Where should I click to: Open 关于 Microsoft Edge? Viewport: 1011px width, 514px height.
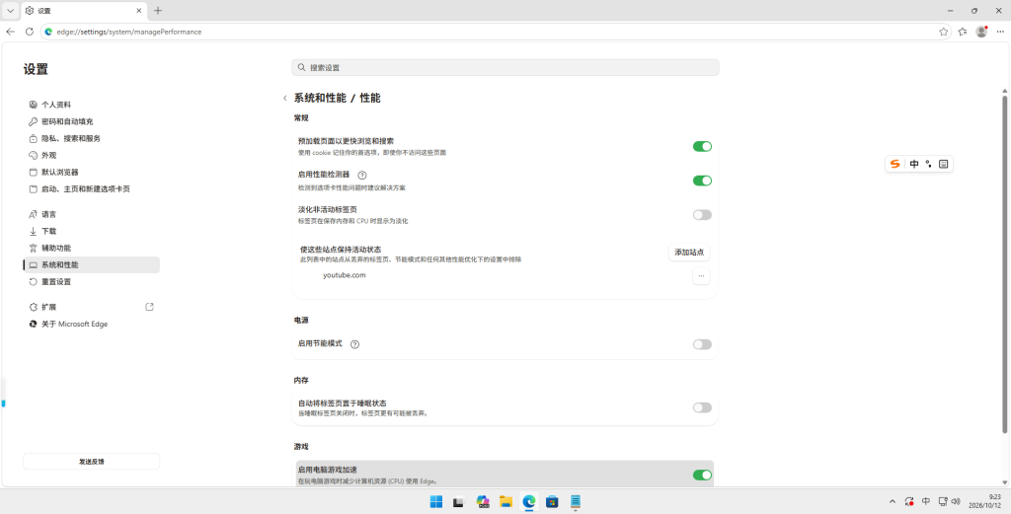pyautogui.click(x=91, y=324)
